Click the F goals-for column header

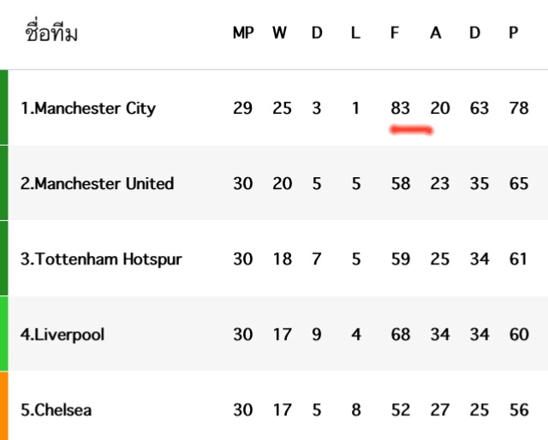[x=395, y=33]
